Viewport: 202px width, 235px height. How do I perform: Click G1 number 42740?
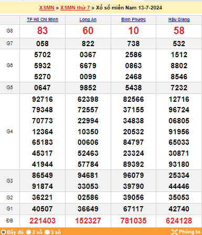179,209
